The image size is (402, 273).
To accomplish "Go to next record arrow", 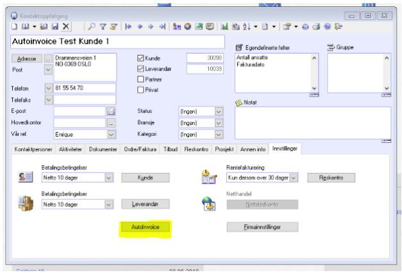I will point(151,26).
